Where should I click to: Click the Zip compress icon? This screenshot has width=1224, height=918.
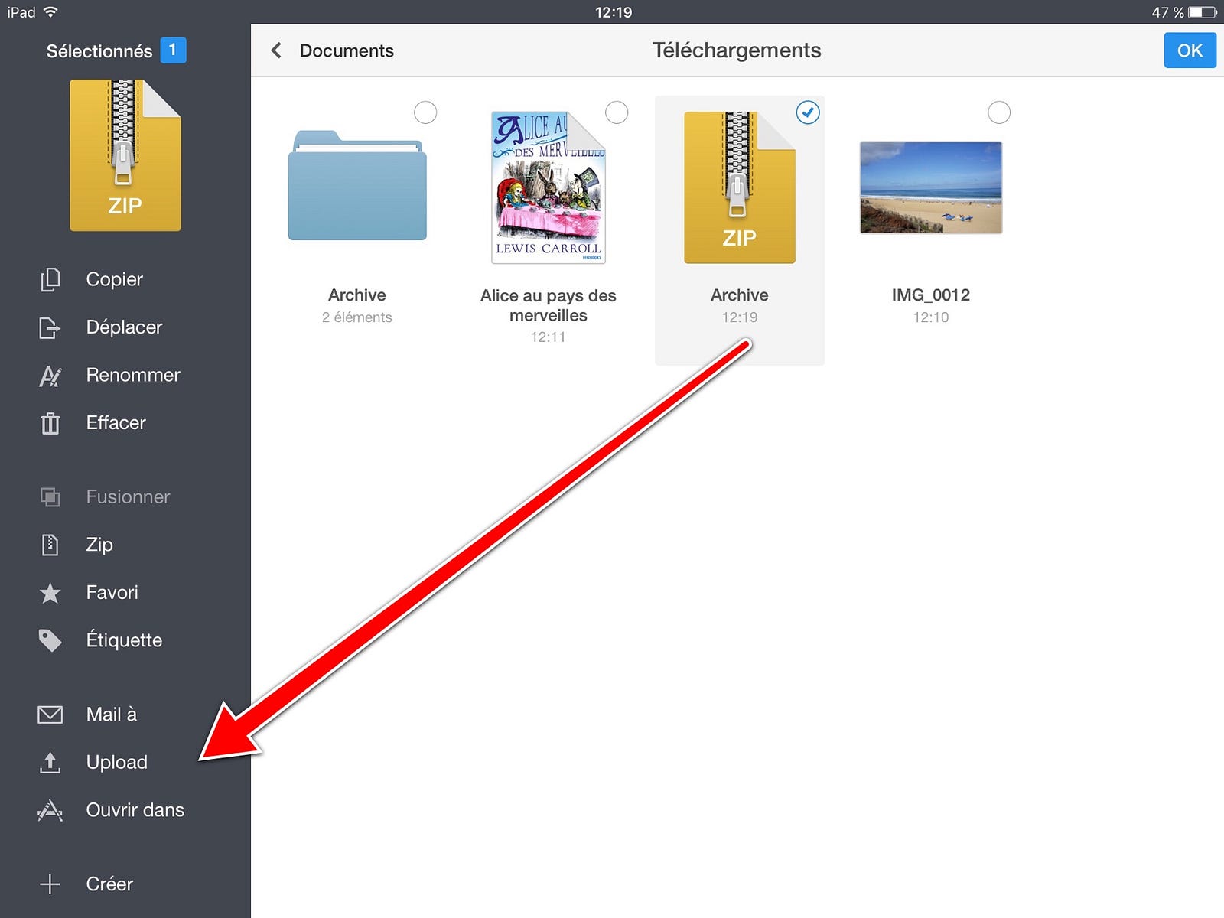point(50,545)
